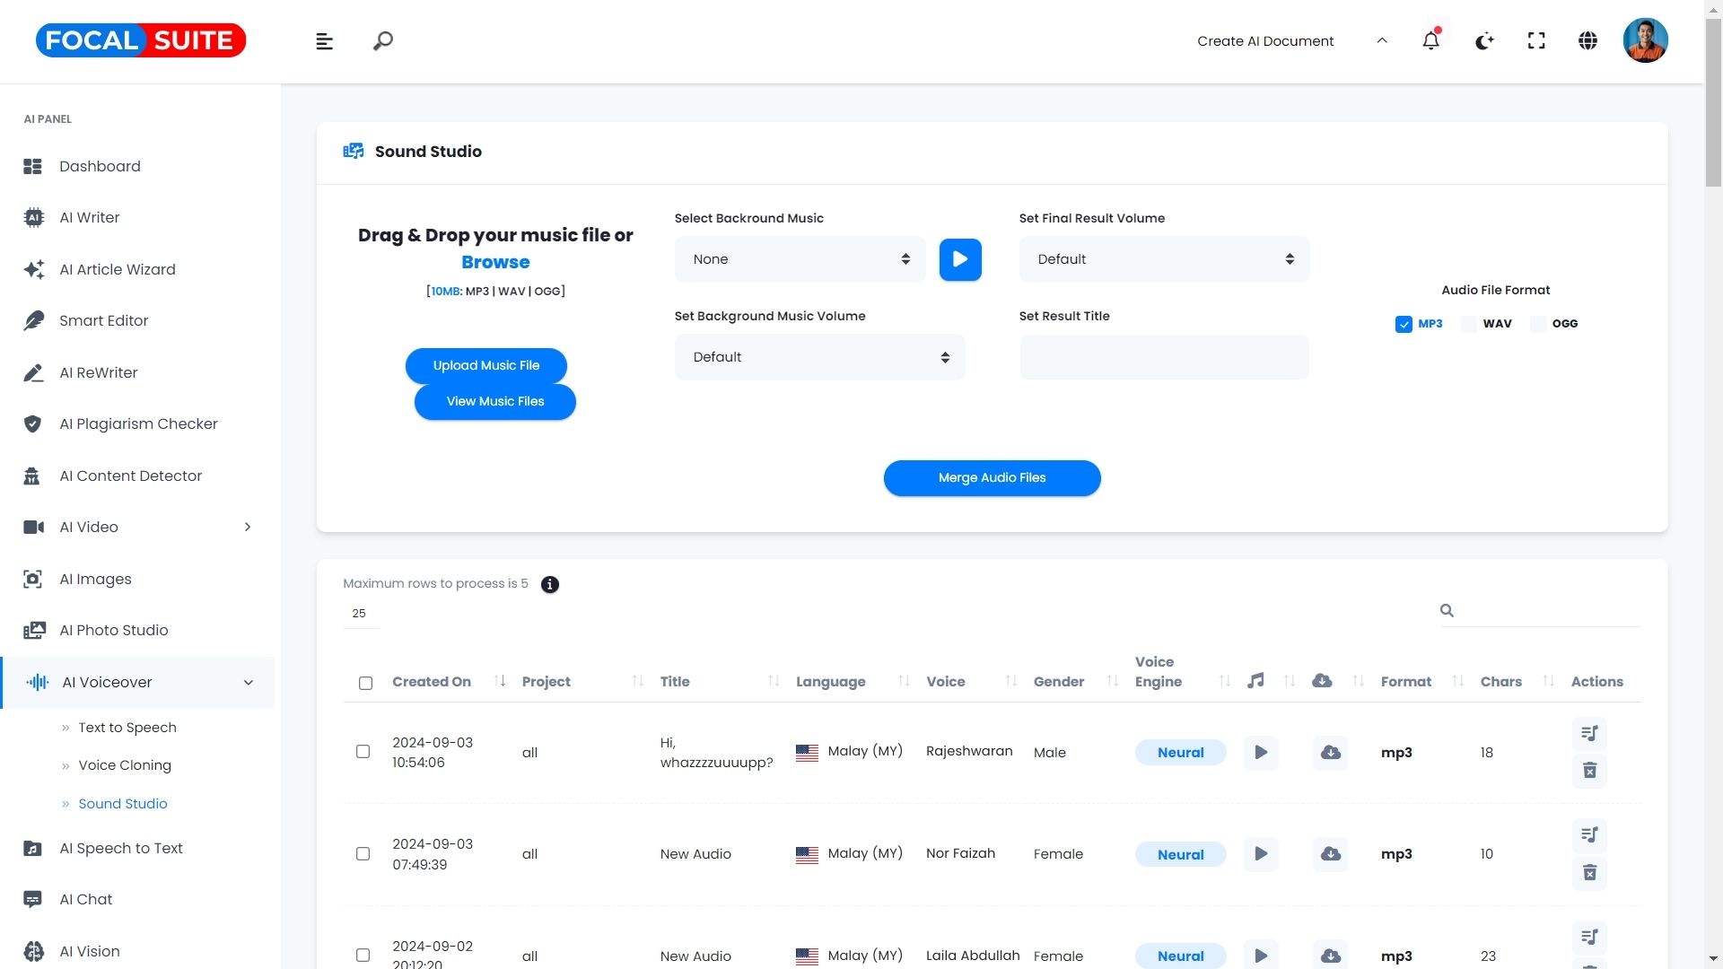The height and width of the screenshot is (969, 1723).
Task: Click the info icon beside maximum rows
Action: tap(550, 584)
